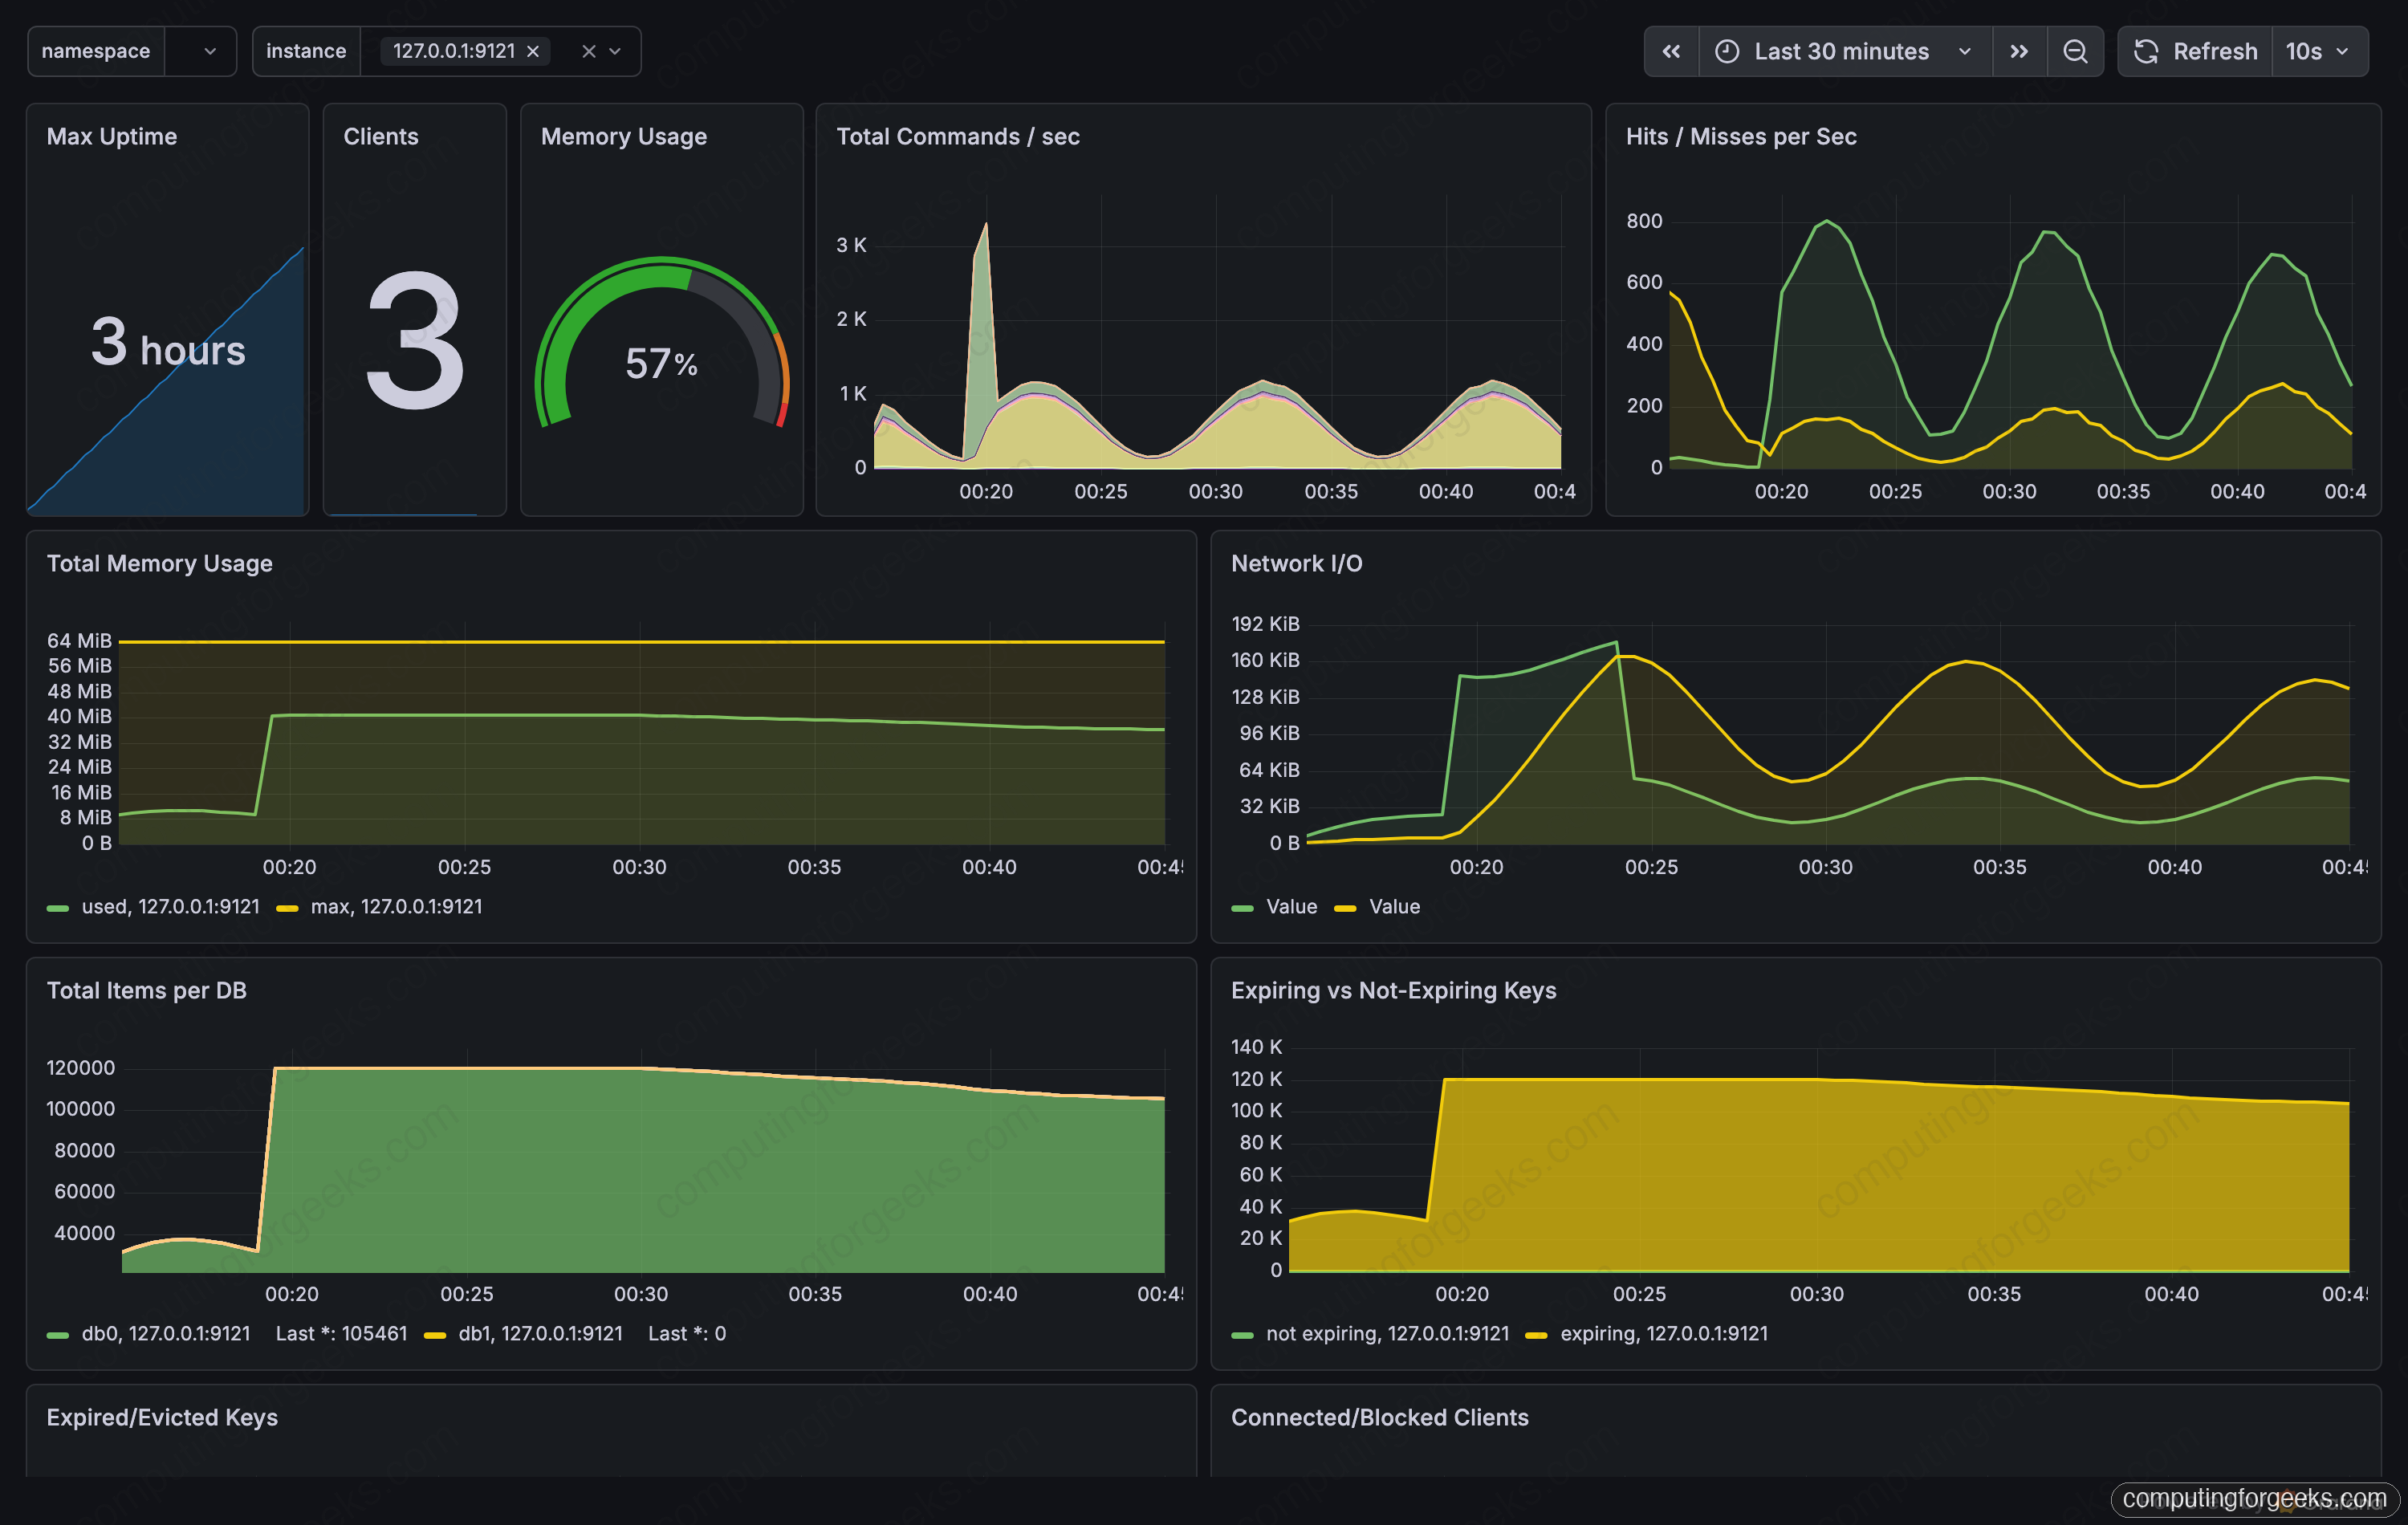
Task: Open the 10s refresh interval dropdown
Action: click(x=2319, y=51)
